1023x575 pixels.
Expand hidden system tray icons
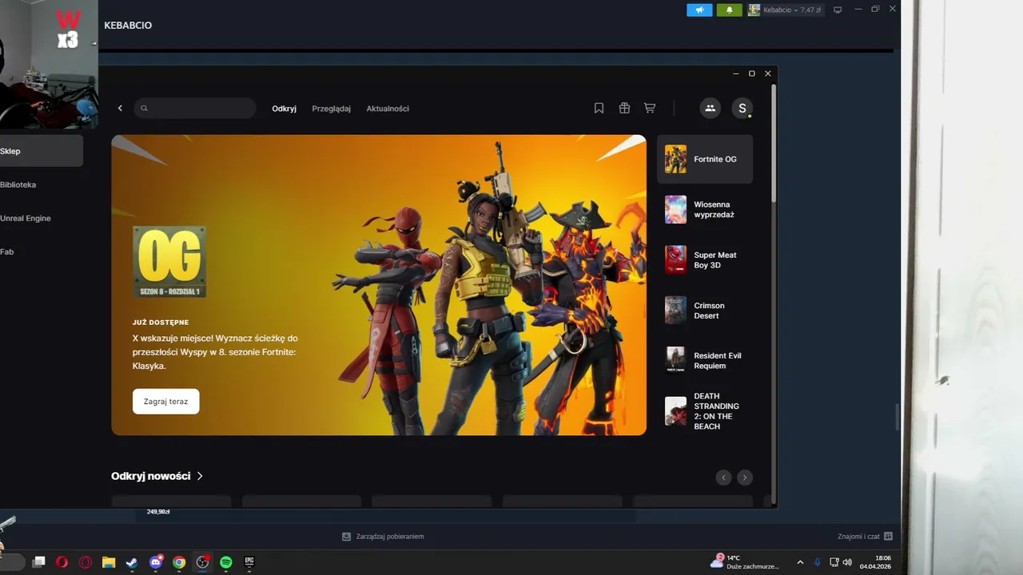800,562
